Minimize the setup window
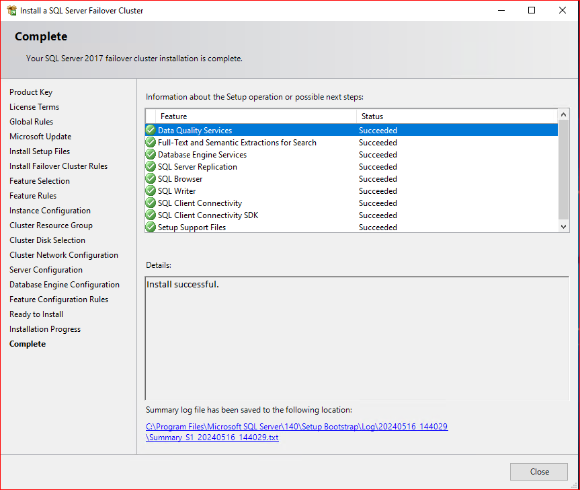The height and width of the screenshot is (490, 580). (x=501, y=10)
